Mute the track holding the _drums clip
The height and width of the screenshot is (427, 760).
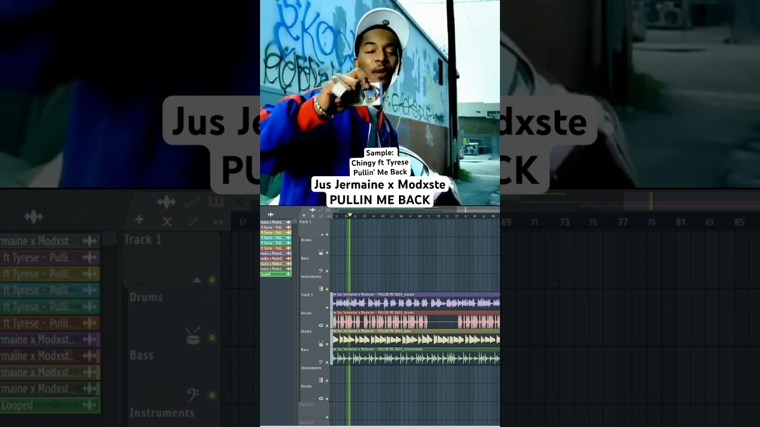point(327,326)
